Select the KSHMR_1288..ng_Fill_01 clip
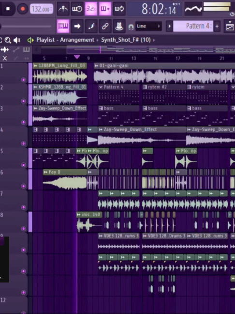 60,94
